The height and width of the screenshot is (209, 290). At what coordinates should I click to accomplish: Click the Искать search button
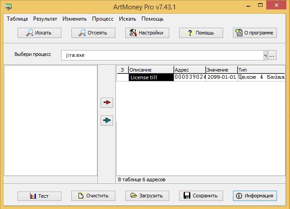[x=40, y=33]
